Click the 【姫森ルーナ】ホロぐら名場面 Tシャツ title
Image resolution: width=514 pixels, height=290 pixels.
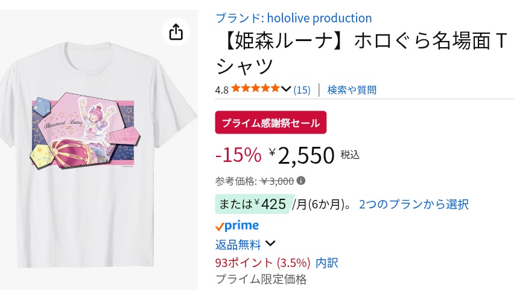click(x=362, y=53)
